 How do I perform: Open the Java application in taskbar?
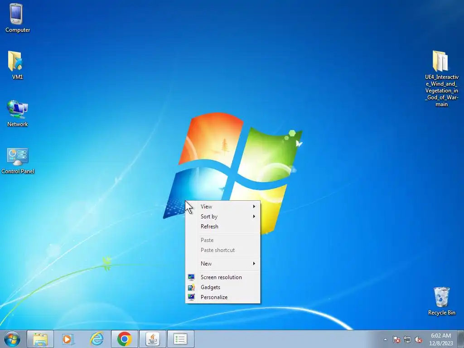click(x=152, y=339)
